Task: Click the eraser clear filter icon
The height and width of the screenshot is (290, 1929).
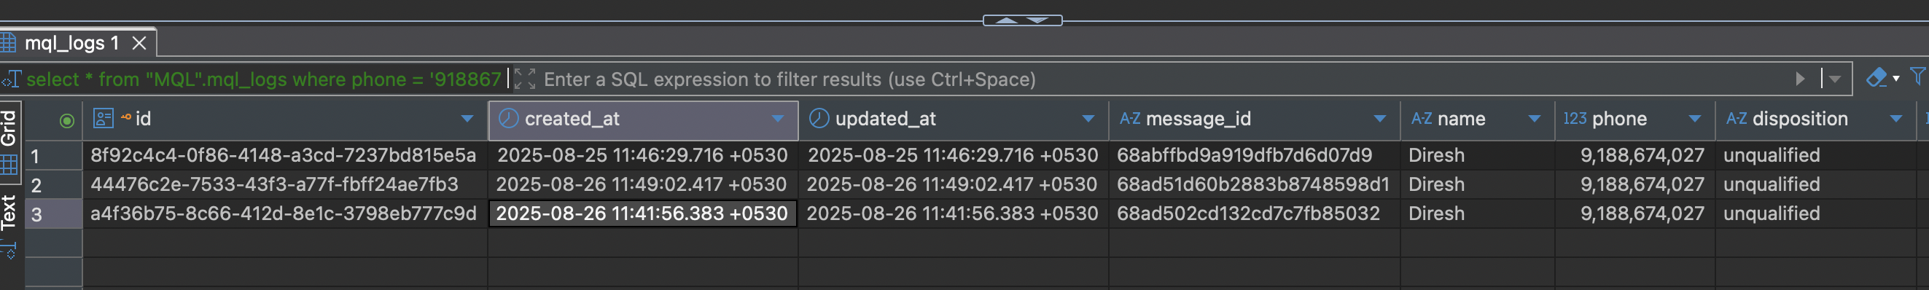Action: 1877,78
